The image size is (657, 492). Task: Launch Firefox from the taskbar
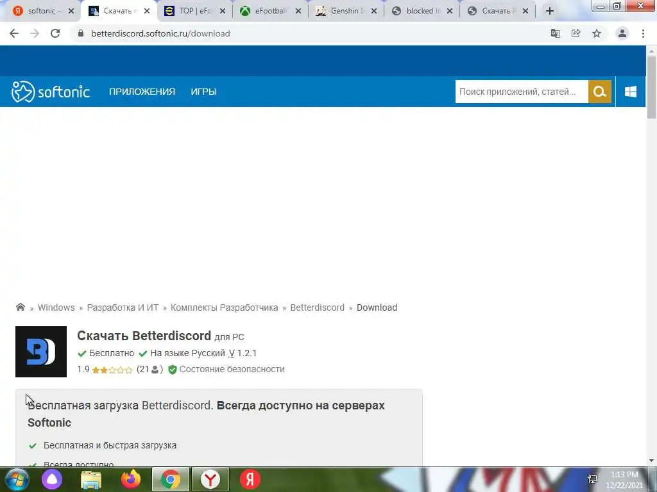[131, 479]
